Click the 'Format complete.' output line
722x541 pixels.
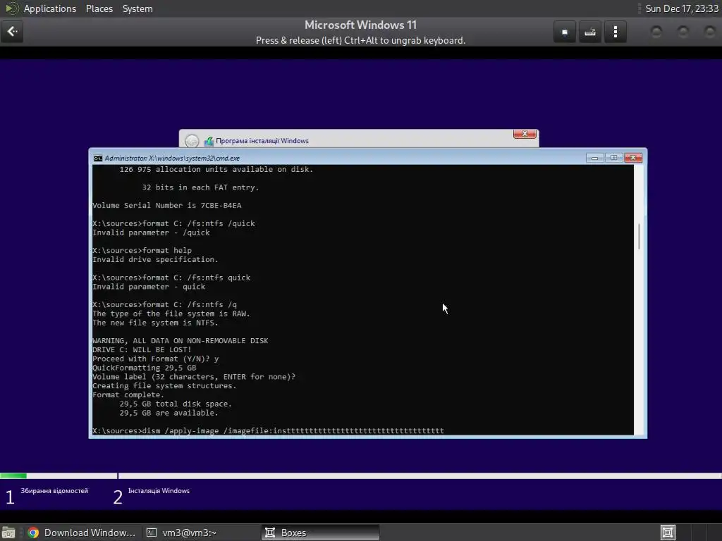point(128,394)
